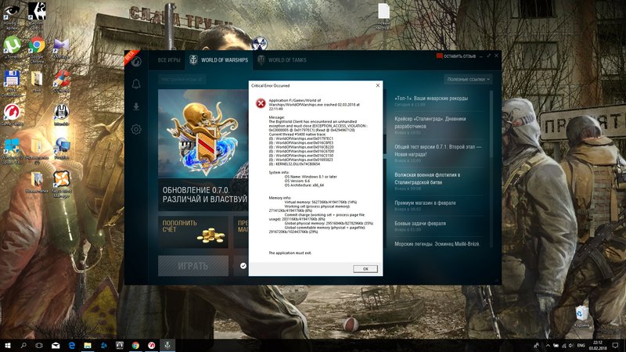Open the game settings button under the tabs

tap(182, 80)
